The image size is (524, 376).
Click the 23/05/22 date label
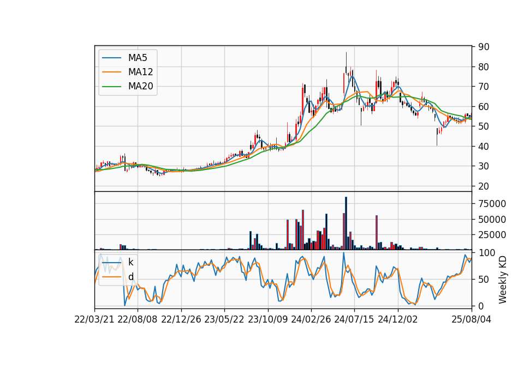(x=224, y=319)
